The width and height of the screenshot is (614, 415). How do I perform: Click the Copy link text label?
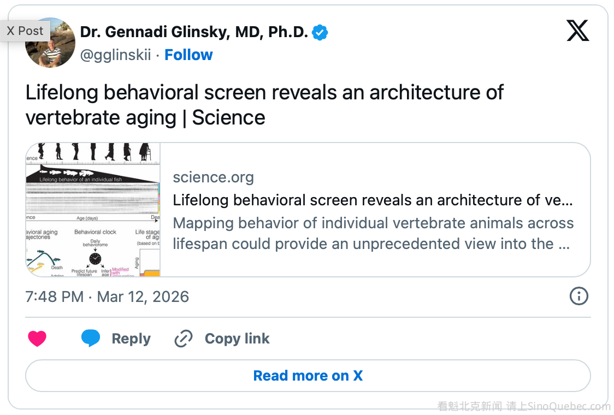(237, 339)
